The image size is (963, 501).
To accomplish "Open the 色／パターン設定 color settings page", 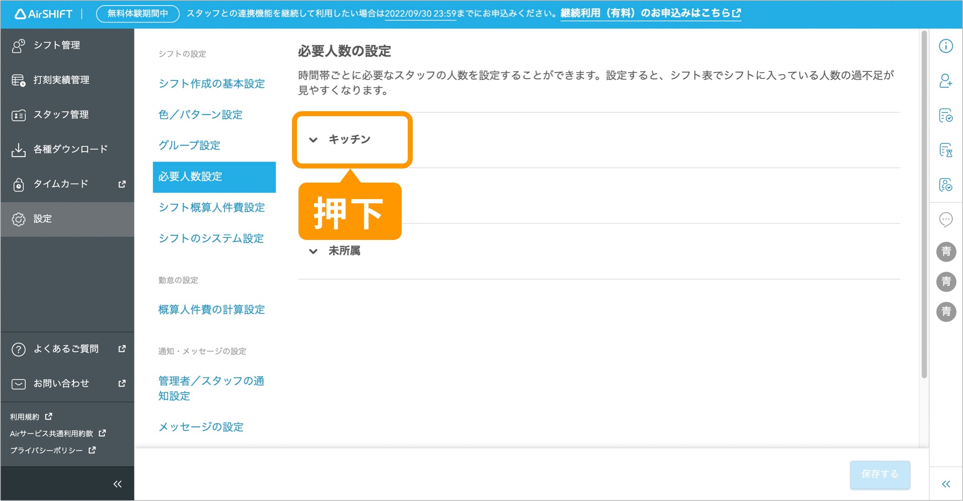I will click(x=200, y=115).
